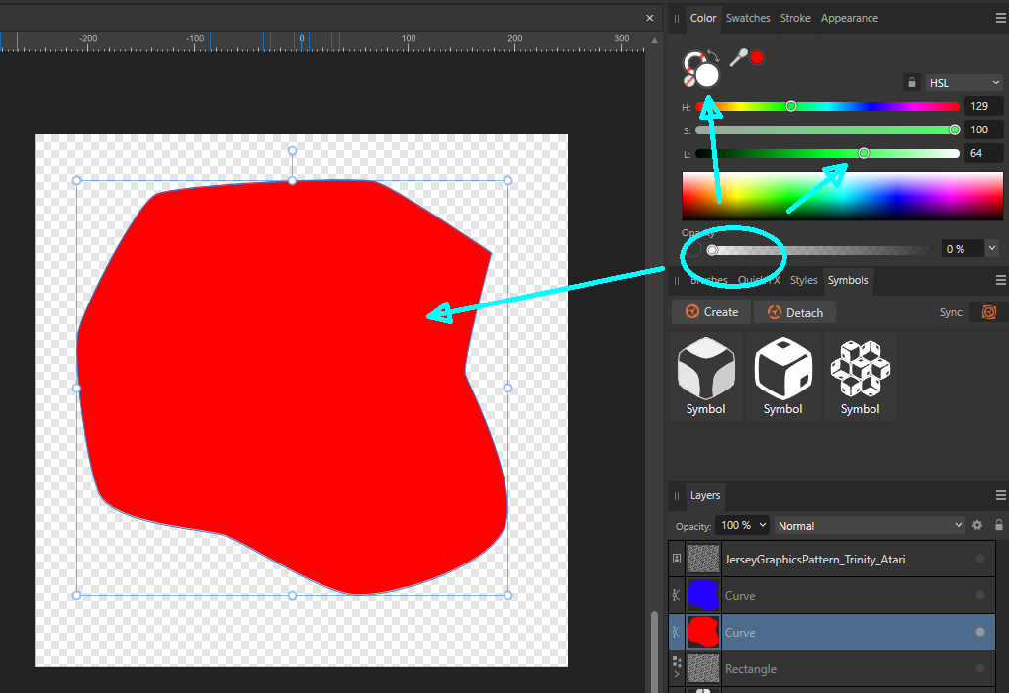
Task: Set the fill to no color
Action: click(x=688, y=83)
